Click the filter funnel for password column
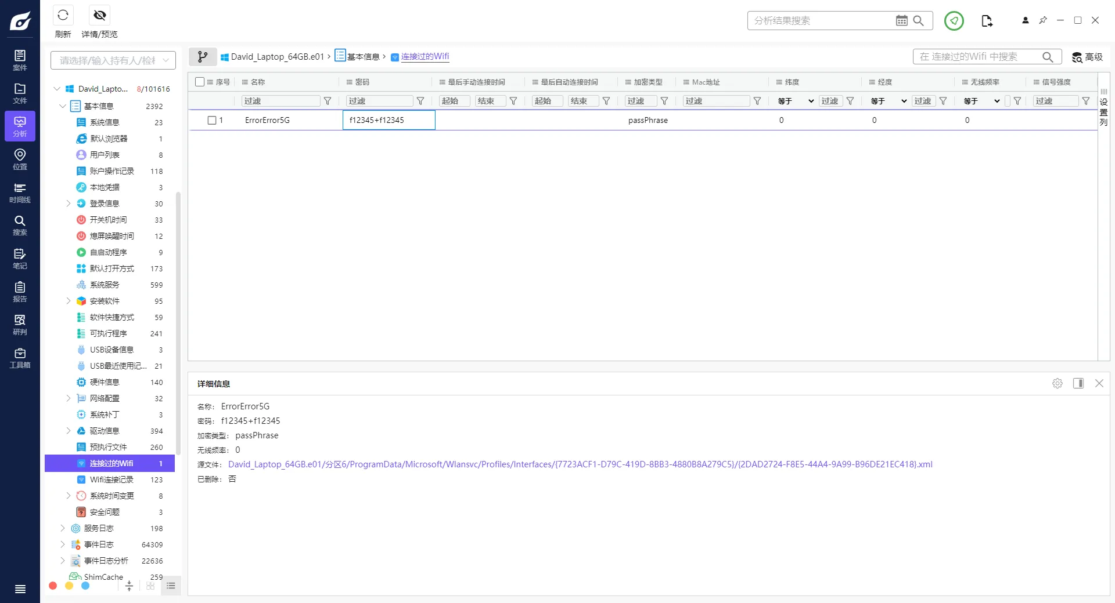1115x603 pixels. pos(420,101)
